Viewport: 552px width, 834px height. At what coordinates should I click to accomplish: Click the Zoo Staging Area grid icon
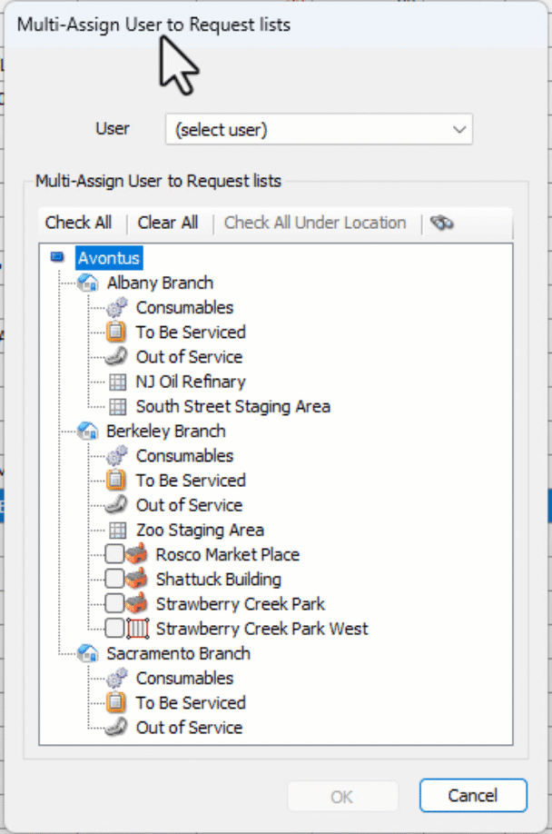(115, 530)
